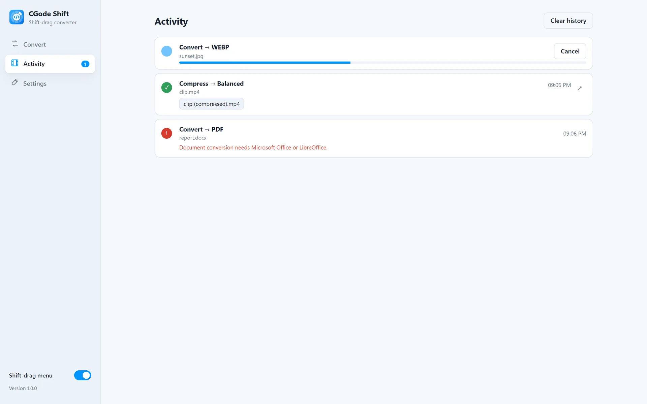Select the Convert → WEBP job title
Screen dimensions: 647x404
[204, 47]
